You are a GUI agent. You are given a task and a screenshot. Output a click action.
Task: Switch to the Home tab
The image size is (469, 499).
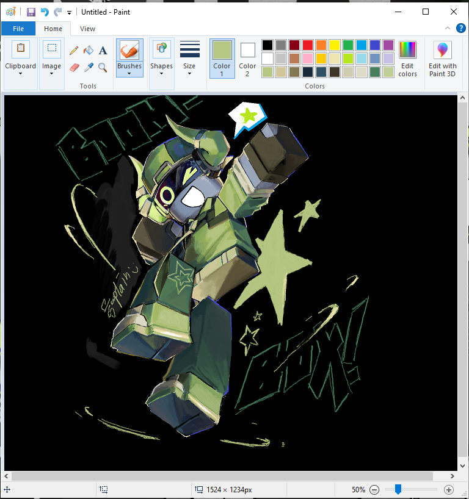tap(53, 29)
